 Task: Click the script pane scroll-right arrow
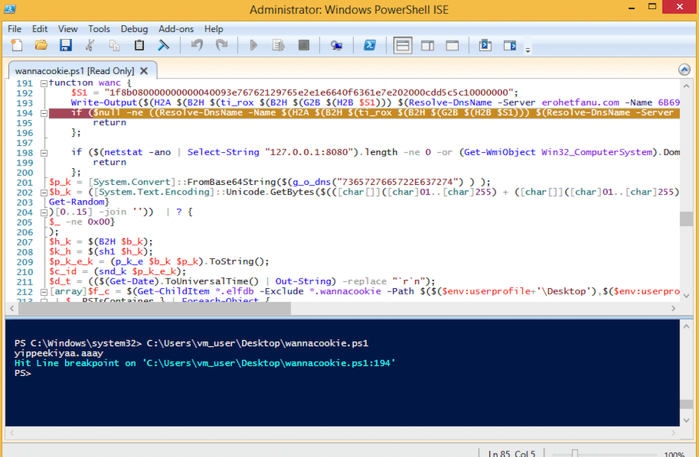point(674,308)
